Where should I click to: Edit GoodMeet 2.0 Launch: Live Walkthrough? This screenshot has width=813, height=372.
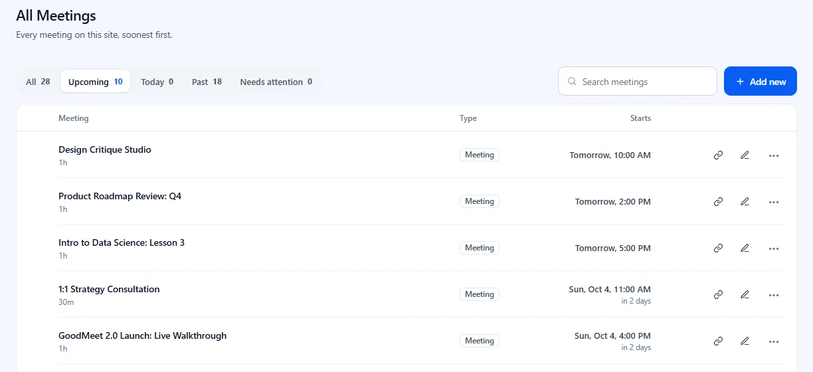coord(745,341)
